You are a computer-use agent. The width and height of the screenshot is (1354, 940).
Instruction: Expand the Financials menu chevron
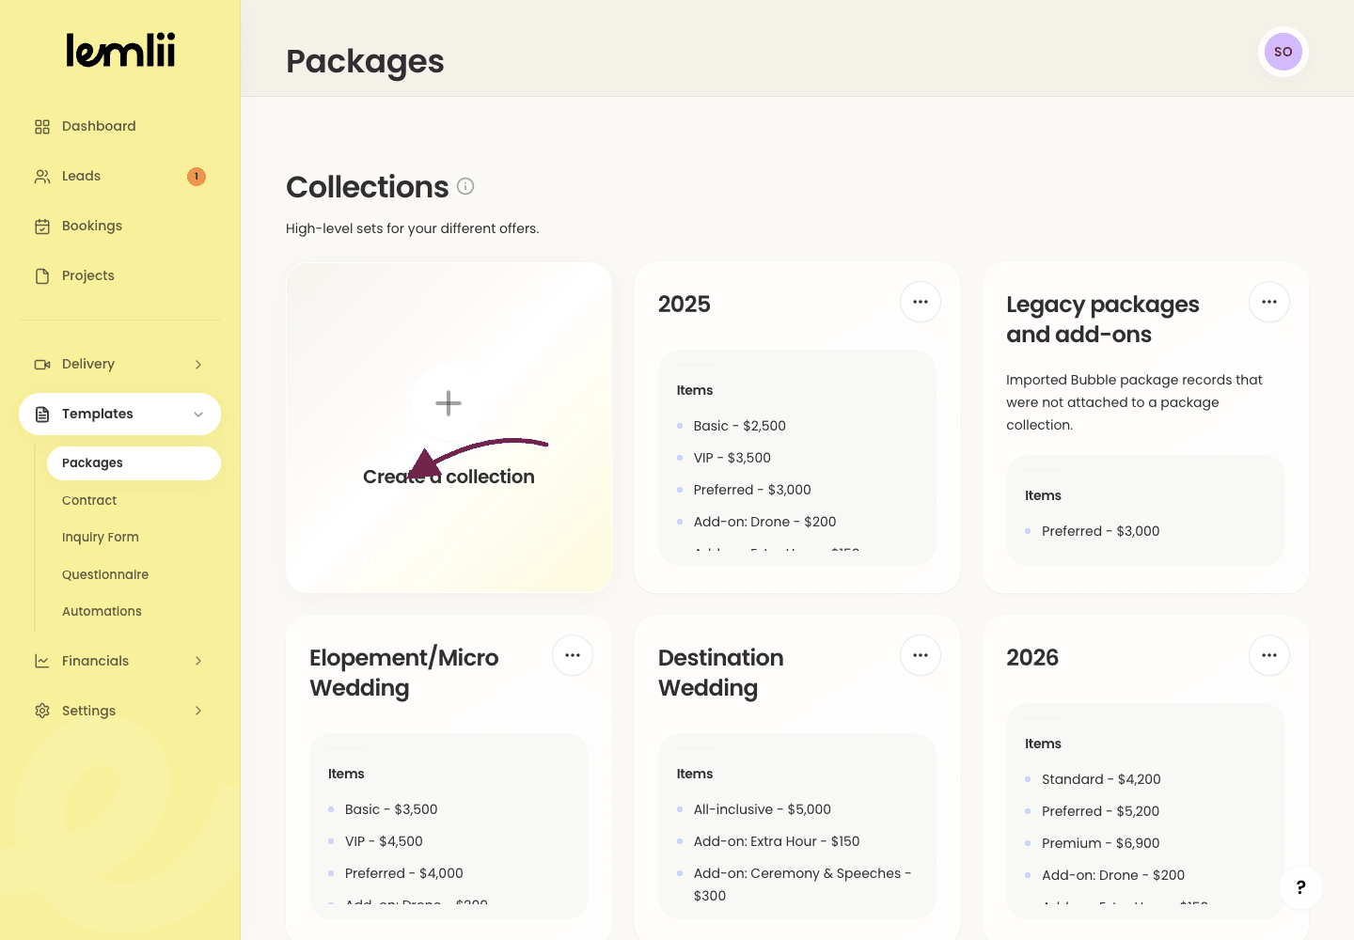(198, 661)
